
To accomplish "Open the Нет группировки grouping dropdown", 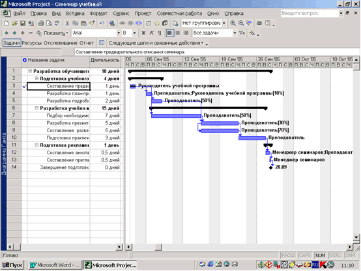I will tap(224, 23).
